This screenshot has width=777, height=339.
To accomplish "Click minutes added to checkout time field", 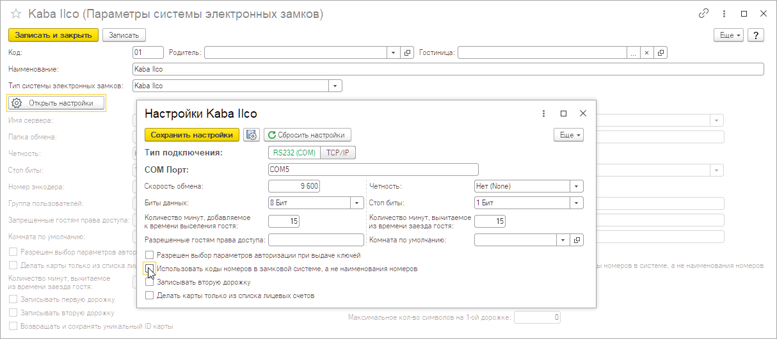I will 284,221.
